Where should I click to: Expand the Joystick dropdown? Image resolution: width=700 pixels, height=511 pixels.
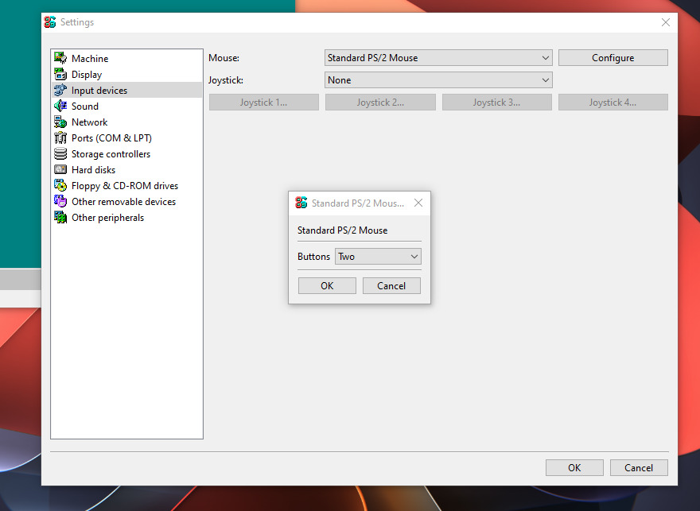[438, 79]
